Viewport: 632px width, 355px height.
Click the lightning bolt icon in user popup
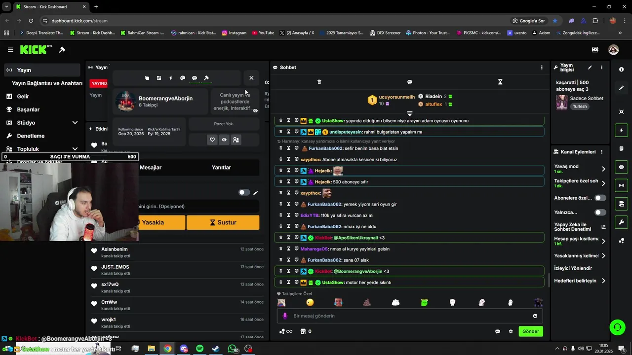(171, 78)
